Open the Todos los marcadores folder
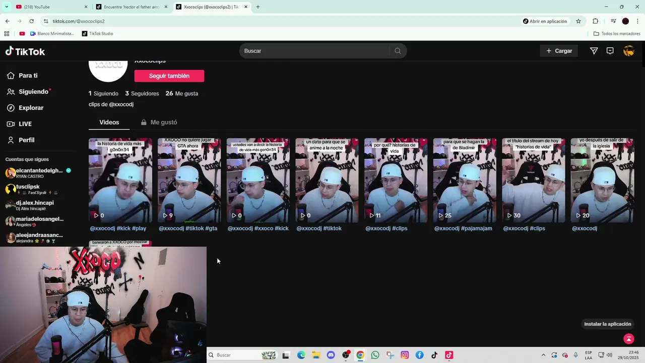 tap(617, 34)
